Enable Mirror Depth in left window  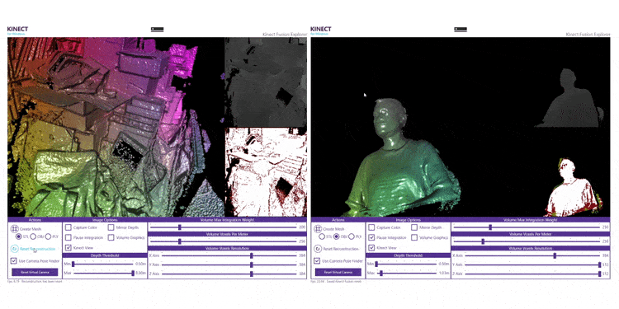(x=111, y=227)
